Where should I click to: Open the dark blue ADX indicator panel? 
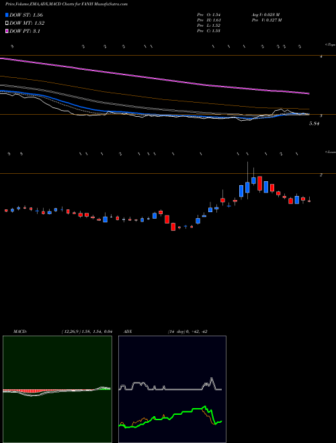(x=172, y=389)
